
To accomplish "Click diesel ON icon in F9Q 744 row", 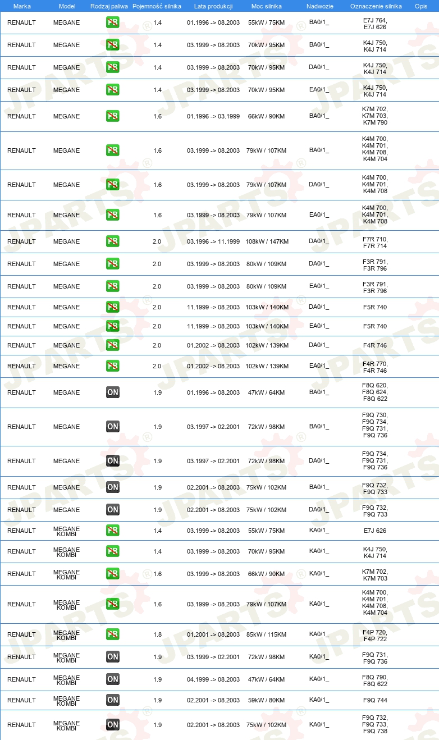I will pyautogui.click(x=113, y=700).
